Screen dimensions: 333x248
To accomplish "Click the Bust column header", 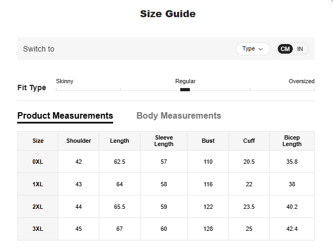I will point(208,141).
